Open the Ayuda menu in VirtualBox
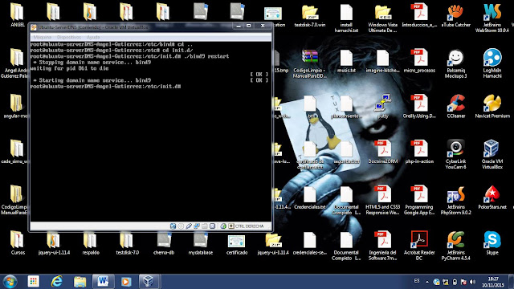The height and width of the screenshot is (289, 514). pos(93,38)
